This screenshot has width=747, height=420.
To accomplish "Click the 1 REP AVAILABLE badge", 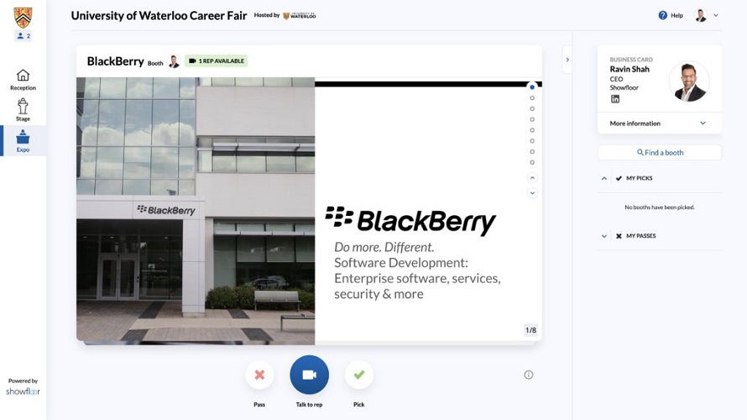I will click(x=217, y=61).
